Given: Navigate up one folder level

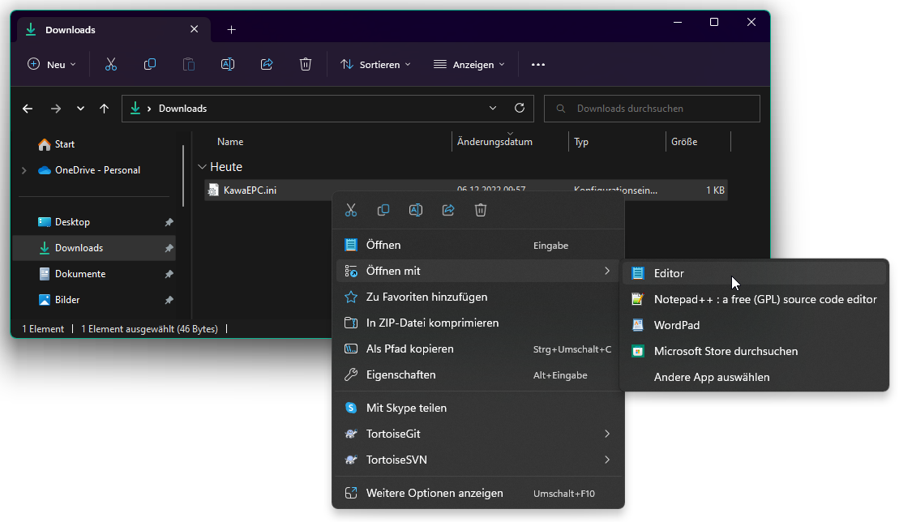Looking at the screenshot, I should click(x=104, y=109).
